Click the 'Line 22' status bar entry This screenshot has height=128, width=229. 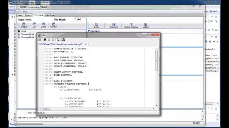coord(41,113)
